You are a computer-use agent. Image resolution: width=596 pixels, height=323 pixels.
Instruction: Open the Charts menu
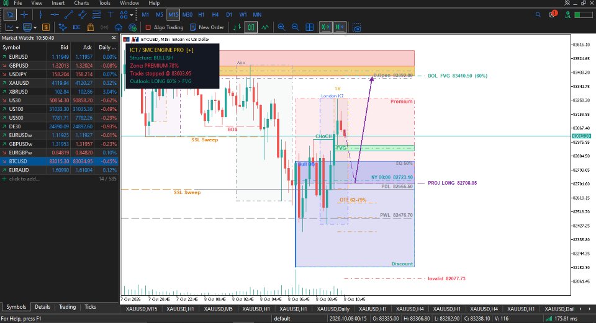[82, 3]
